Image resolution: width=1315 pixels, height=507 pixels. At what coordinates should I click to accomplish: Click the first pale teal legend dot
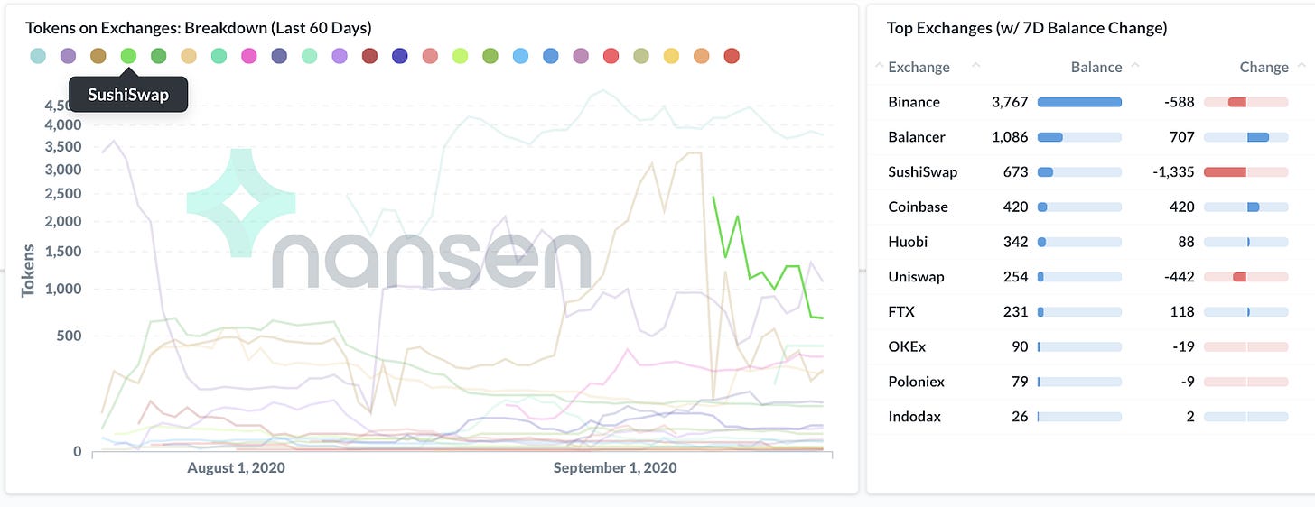(38, 56)
